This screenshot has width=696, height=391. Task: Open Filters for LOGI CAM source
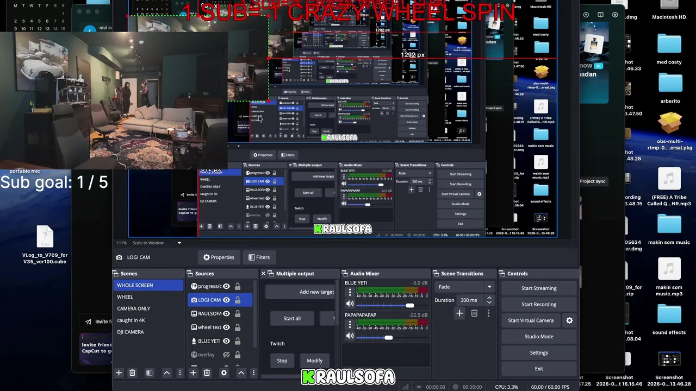[x=259, y=257]
